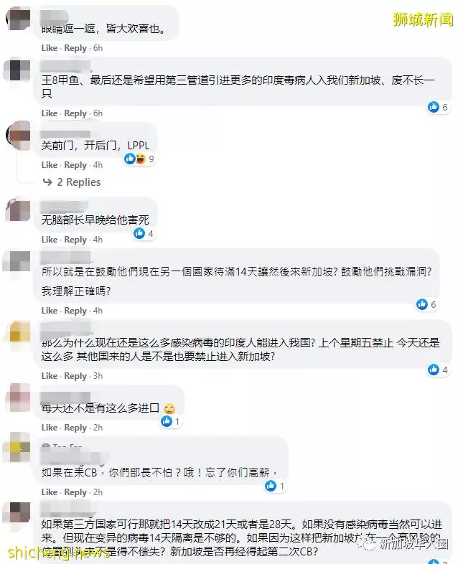Like the 14天 loophole comment posted 4h ago
The width and height of the screenshot is (463, 564).
(x=50, y=311)
